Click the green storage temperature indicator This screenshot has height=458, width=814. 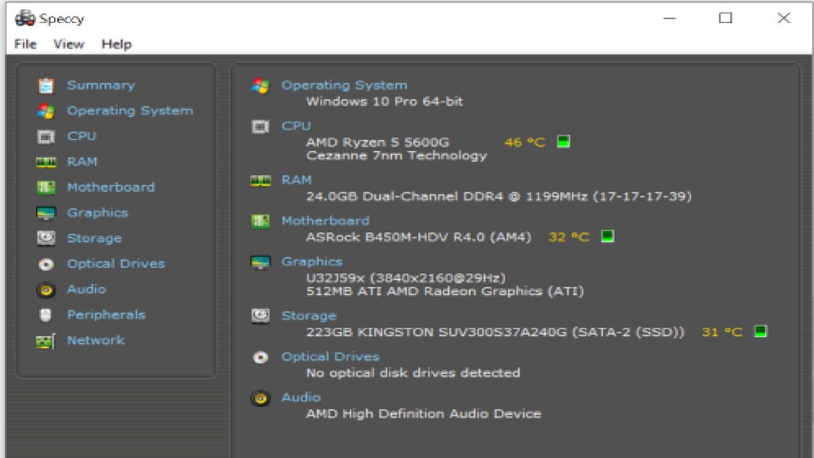(x=761, y=332)
